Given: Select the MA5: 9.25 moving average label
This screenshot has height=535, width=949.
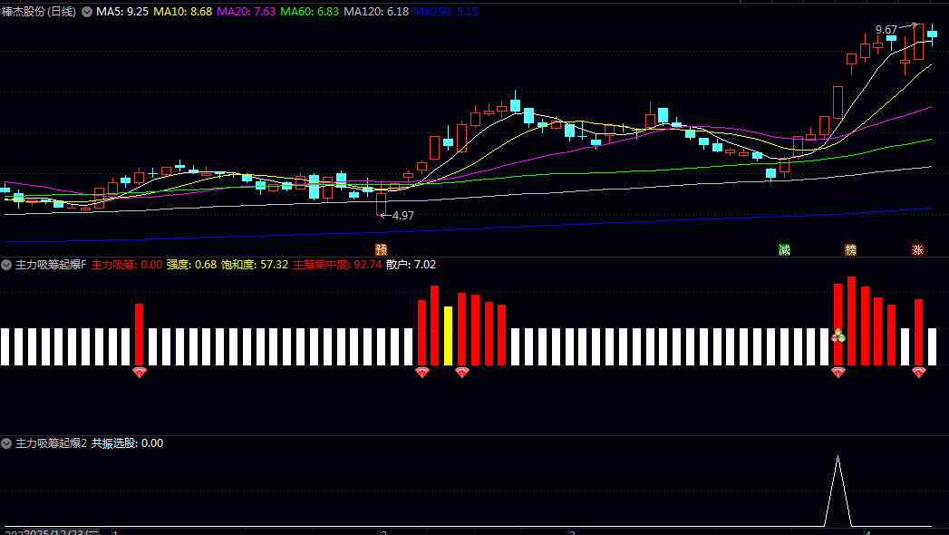Looking at the screenshot, I should pos(122,12).
